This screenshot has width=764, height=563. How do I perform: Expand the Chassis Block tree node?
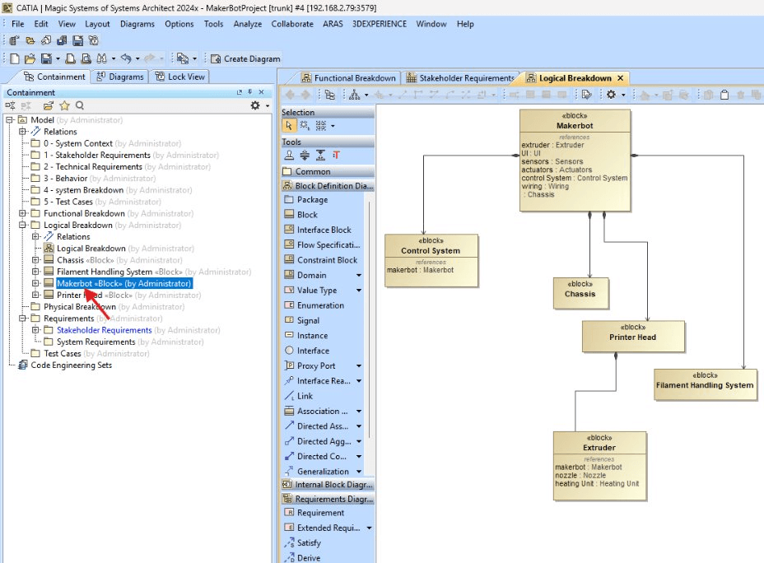coord(35,260)
